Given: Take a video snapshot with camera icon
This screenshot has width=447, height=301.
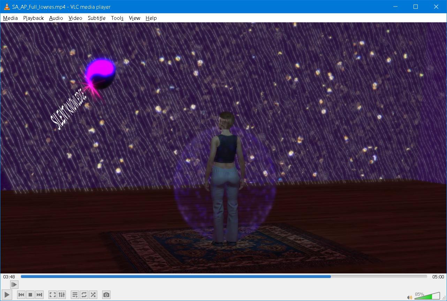Looking at the screenshot, I should point(106,295).
